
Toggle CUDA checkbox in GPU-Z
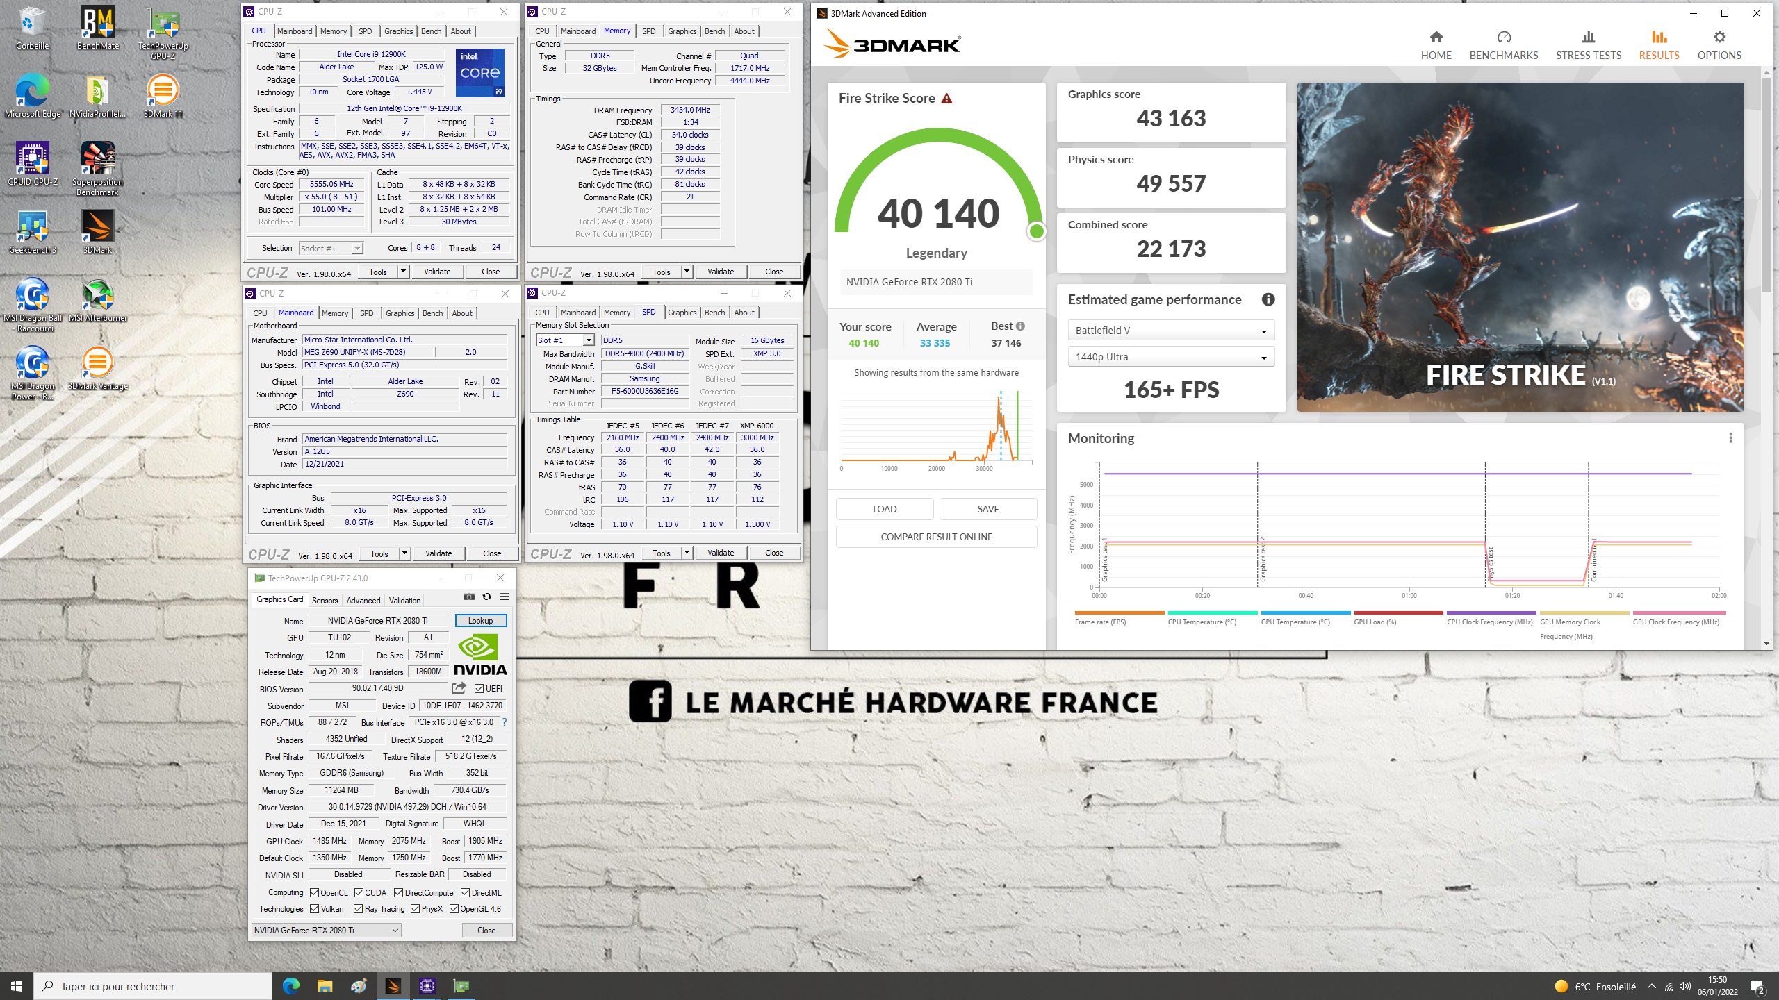tap(359, 892)
